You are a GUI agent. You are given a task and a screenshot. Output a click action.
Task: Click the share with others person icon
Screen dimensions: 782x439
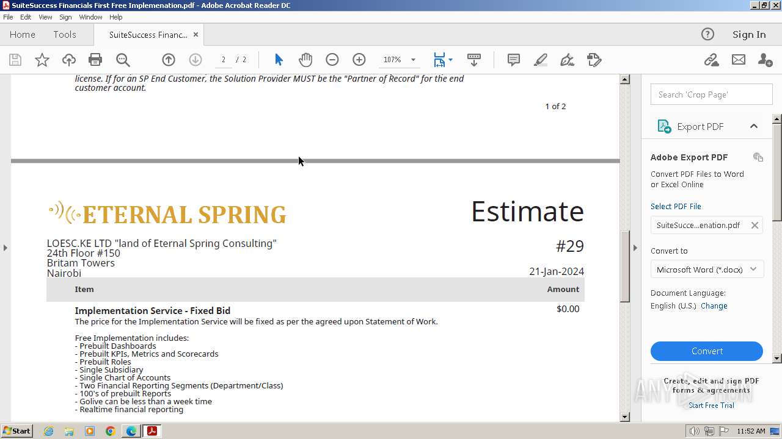tap(765, 60)
